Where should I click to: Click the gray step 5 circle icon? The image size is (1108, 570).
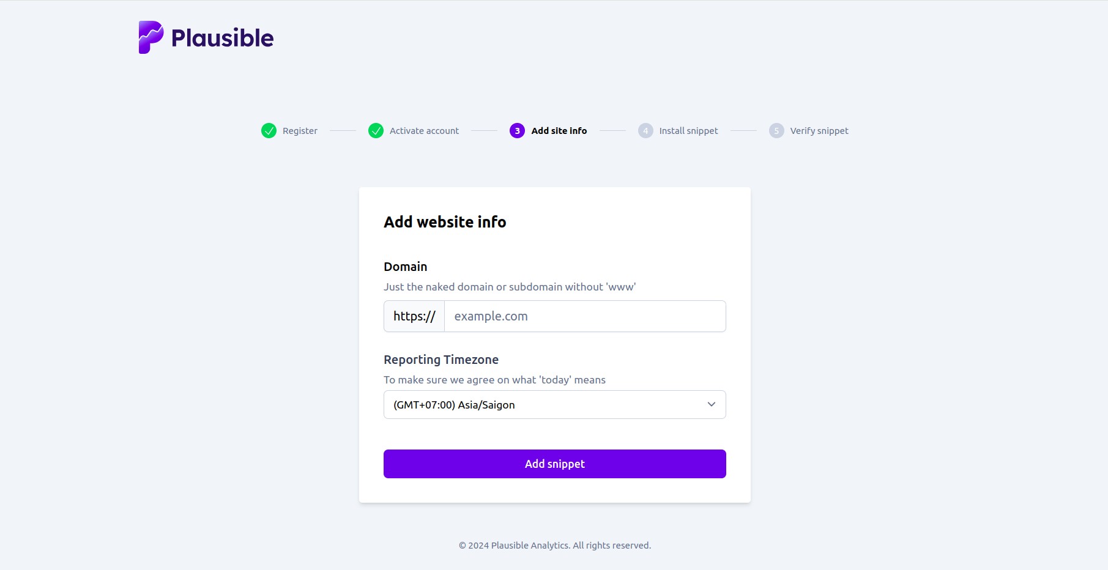coord(776,130)
